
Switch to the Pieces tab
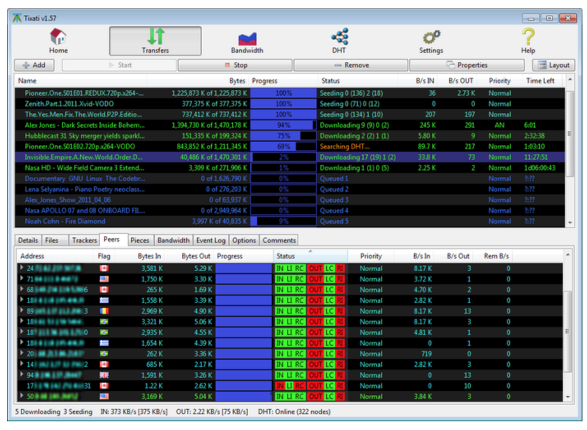tap(140, 240)
